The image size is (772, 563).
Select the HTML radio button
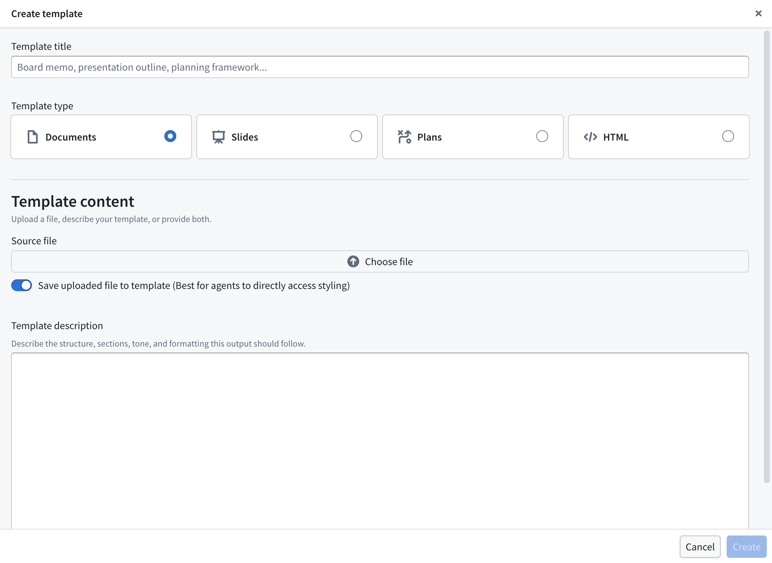728,136
